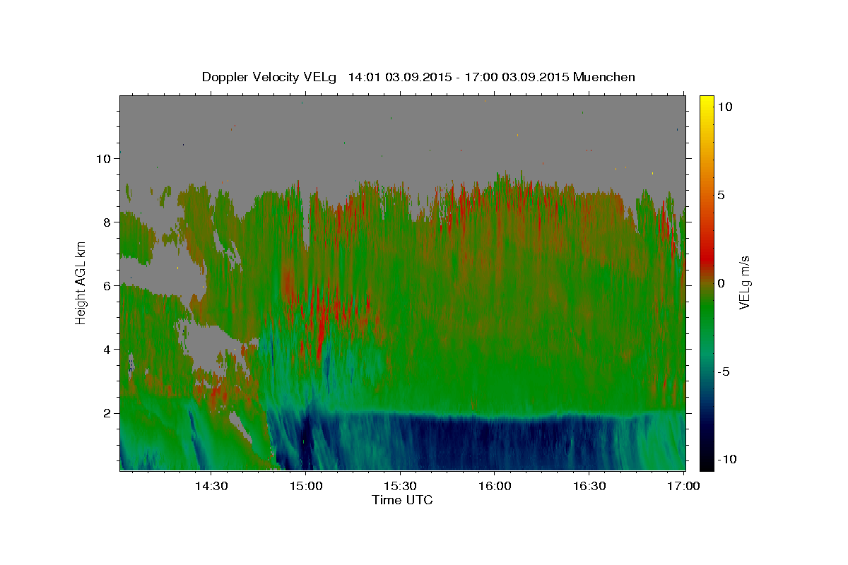Image resolution: width=848 pixels, height=565 pixels.
Task: Click the colorbar label '0'
Action: 722,283
